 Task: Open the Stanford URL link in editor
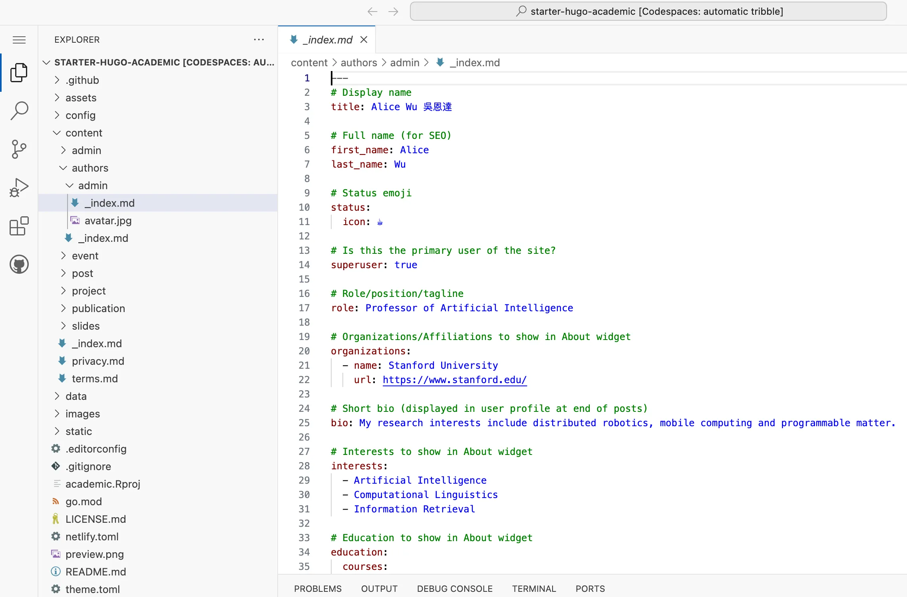pyautogui.click(x=454, y=380)
